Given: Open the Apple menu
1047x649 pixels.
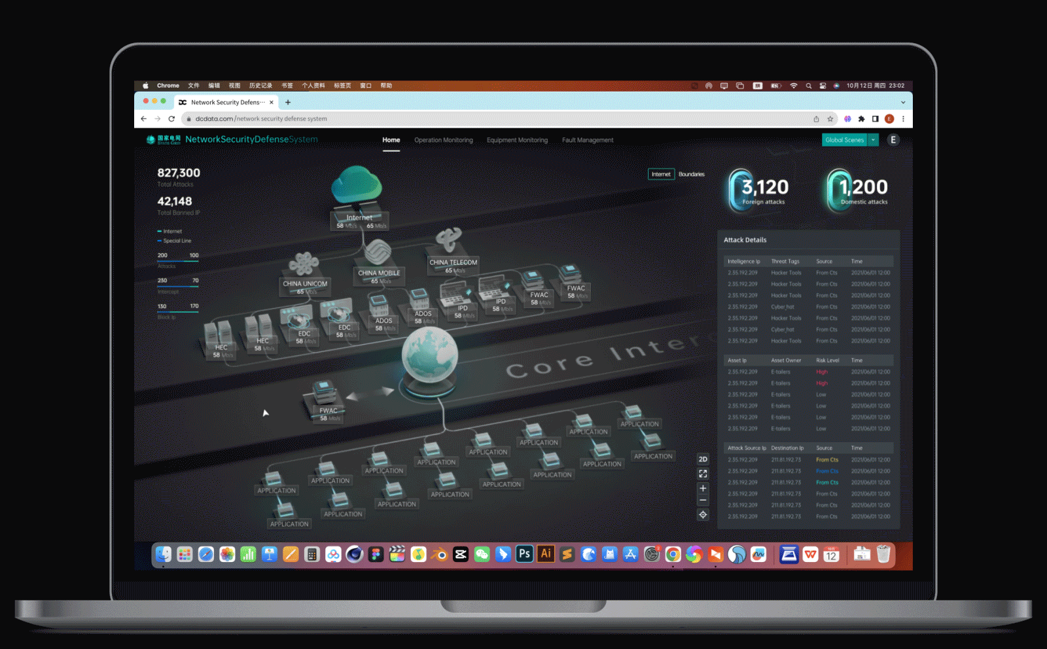Looking at the screenshot, I should tap(145, 86).
